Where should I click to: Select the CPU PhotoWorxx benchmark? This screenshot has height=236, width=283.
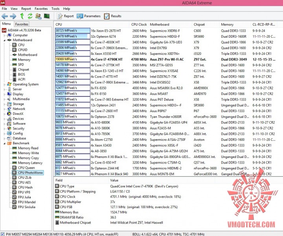click(x=30, y=172)
